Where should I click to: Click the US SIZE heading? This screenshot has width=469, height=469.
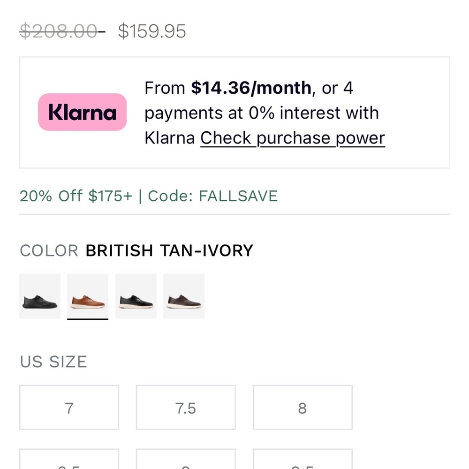click(53, 362)
